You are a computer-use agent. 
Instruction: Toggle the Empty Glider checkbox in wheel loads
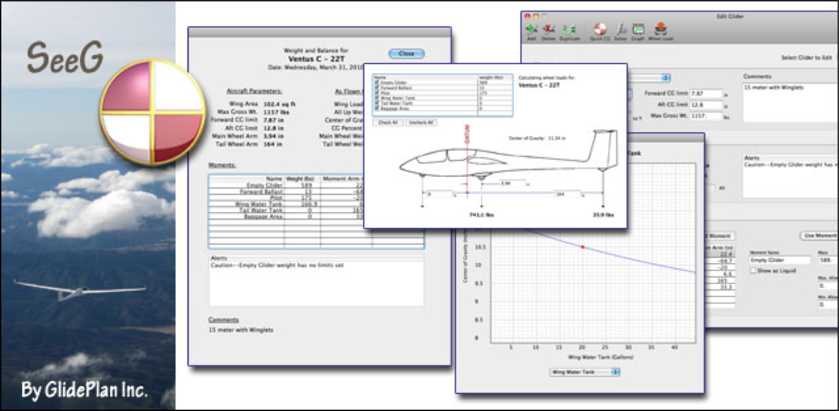377,82
